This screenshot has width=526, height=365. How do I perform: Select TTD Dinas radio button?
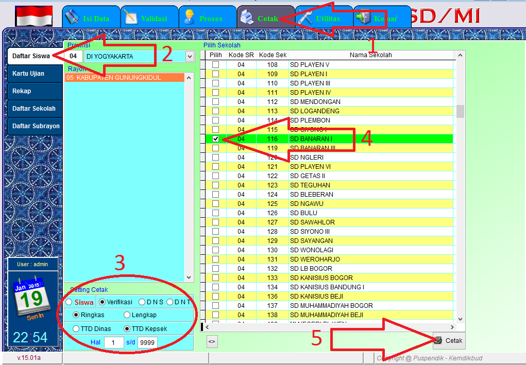(76, 329)
